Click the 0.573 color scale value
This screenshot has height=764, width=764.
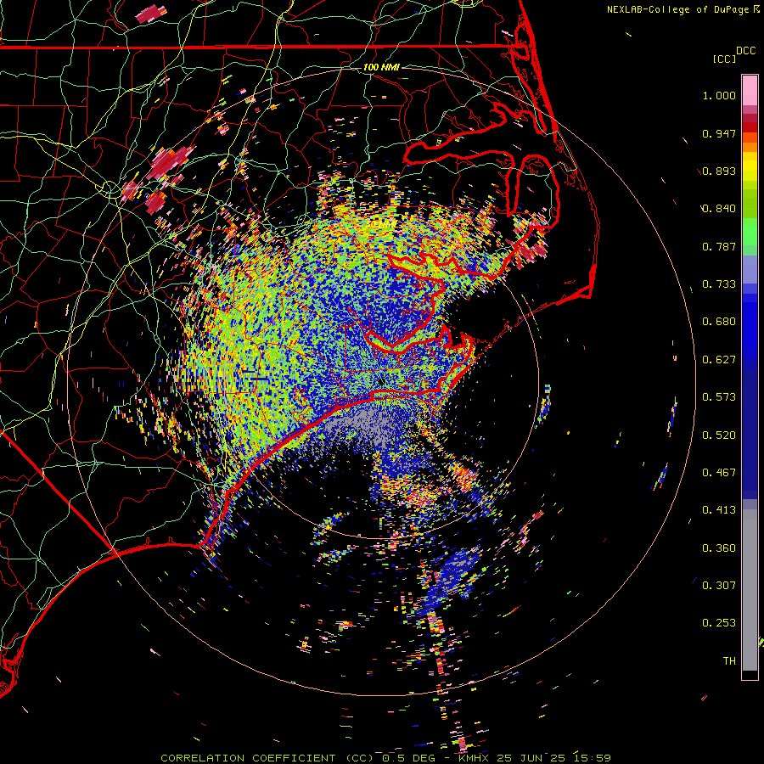(719, 397)
